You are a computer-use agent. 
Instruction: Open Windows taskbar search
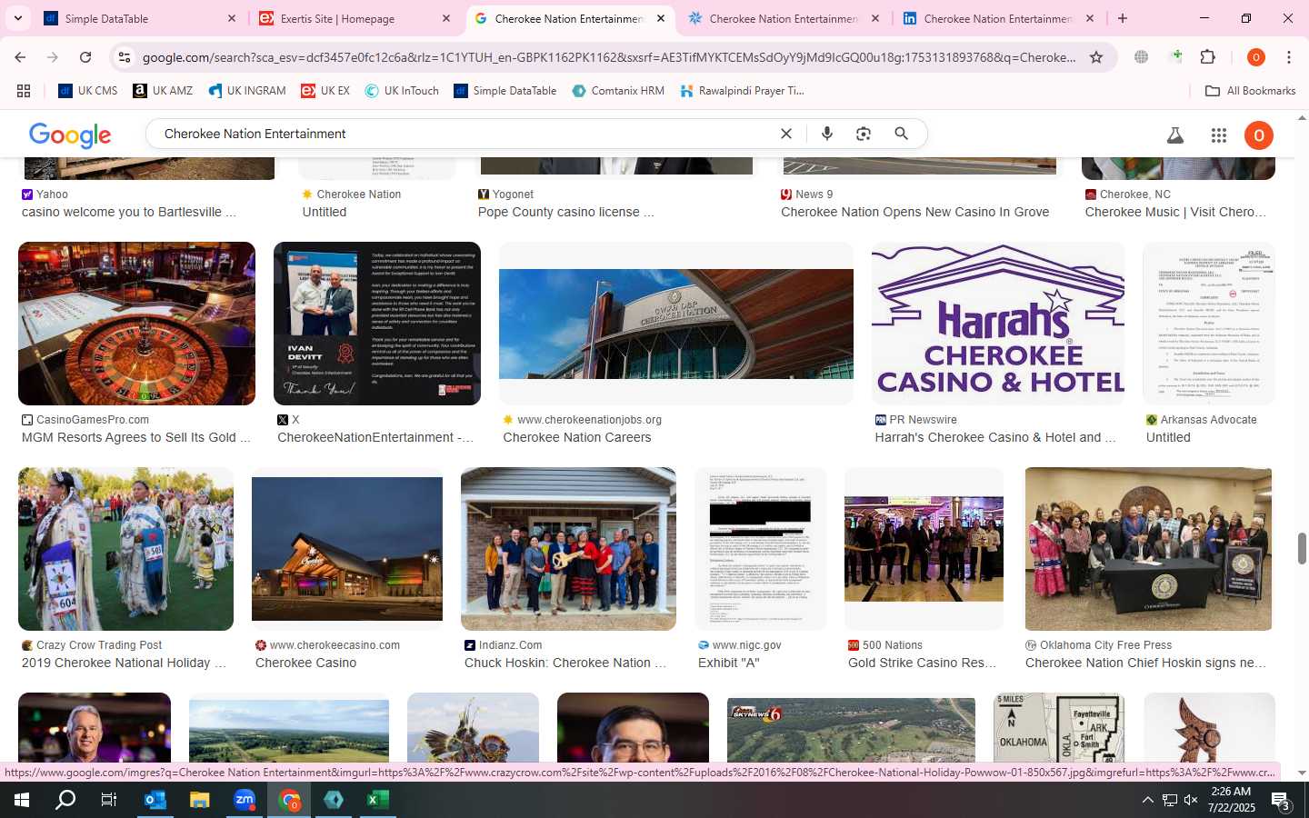tap(65, 800)
